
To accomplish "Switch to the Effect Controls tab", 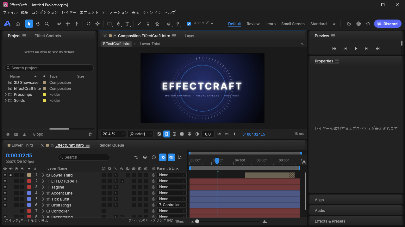I will (x=48, y=36).
